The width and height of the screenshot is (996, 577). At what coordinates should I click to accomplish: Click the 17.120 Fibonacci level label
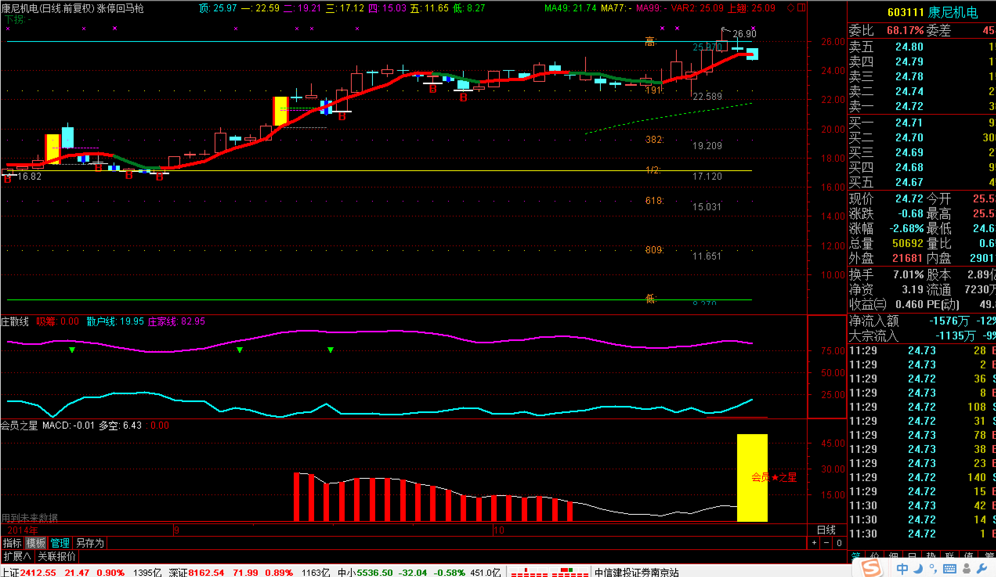pyautogui.click(x=707, y=176)
